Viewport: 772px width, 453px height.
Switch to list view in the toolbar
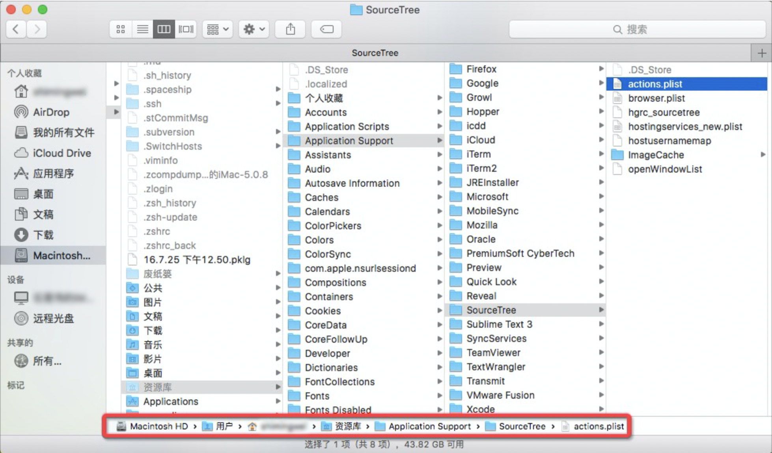click(142, 29)
